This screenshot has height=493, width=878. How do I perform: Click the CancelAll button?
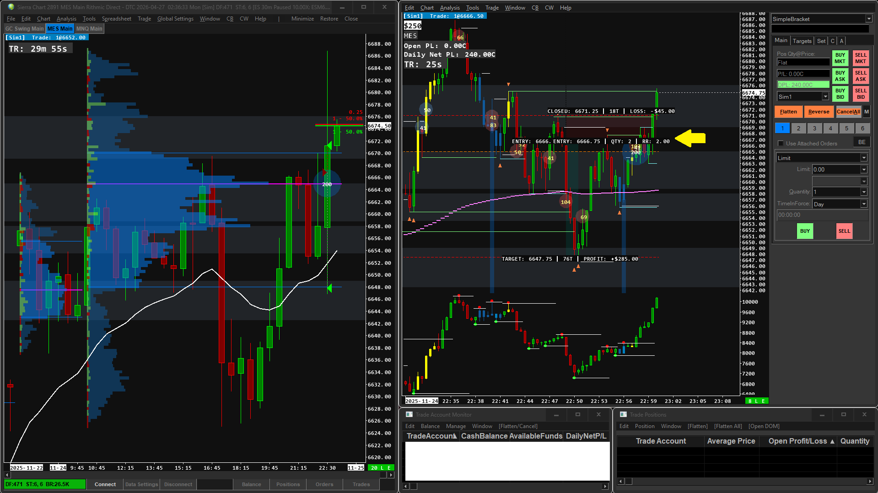click(x=848, y=112)
